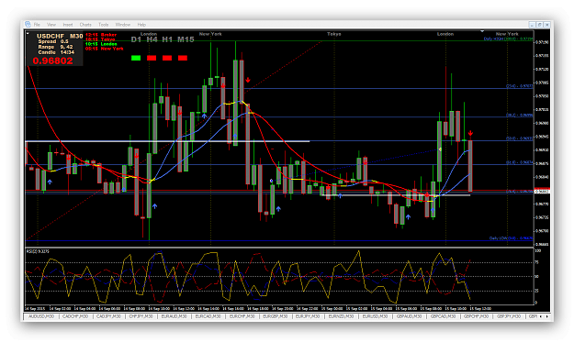Switch to the EURAUD,M30 chart tab
The image size is (574, 342).
[x=174, y=316]
